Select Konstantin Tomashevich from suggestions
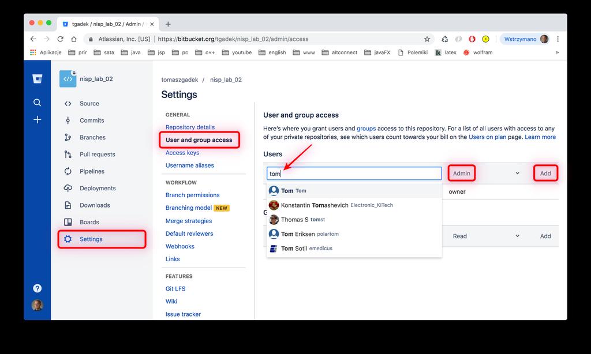The height and width of the screenshot is (354, 591). point(354,205)
